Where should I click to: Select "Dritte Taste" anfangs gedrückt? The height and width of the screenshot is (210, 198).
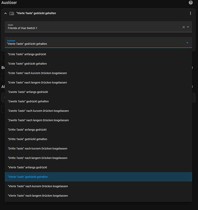pyautogui.click(x=98, y=130)
